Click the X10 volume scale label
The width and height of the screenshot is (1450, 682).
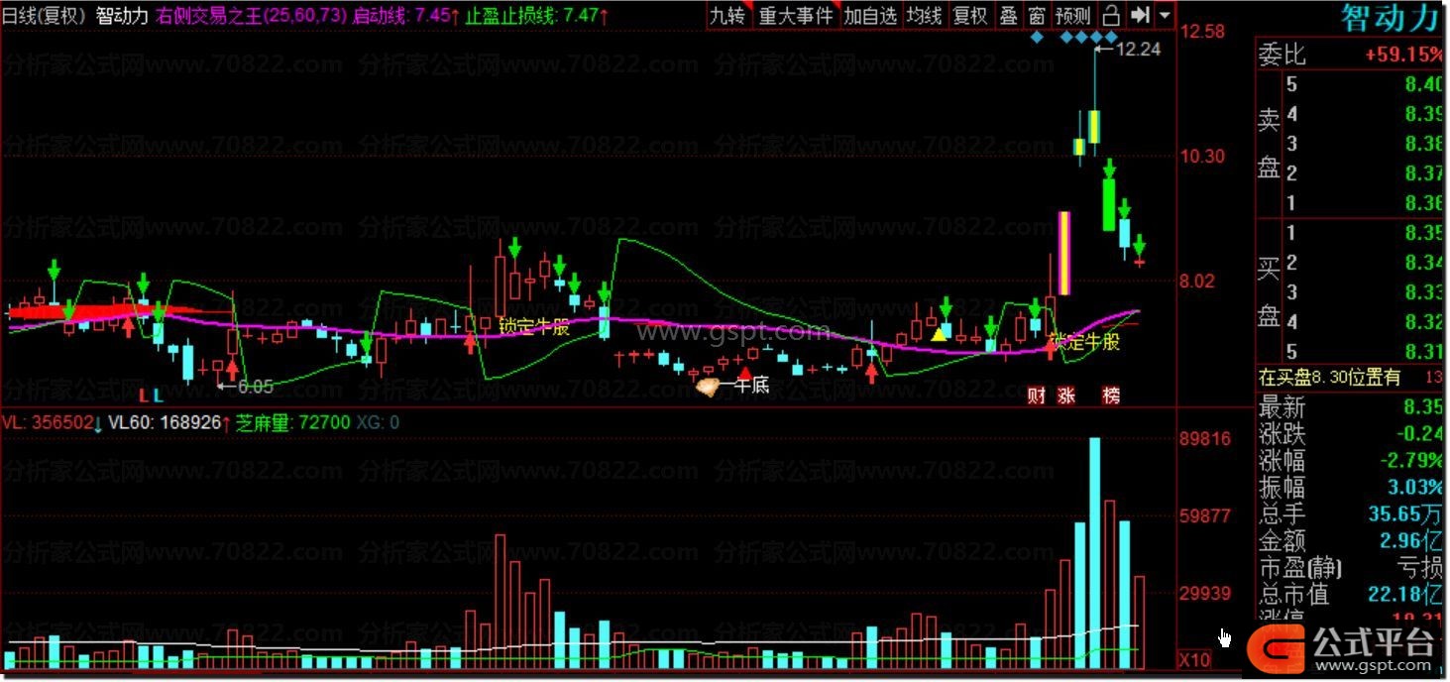[1193, 660]
